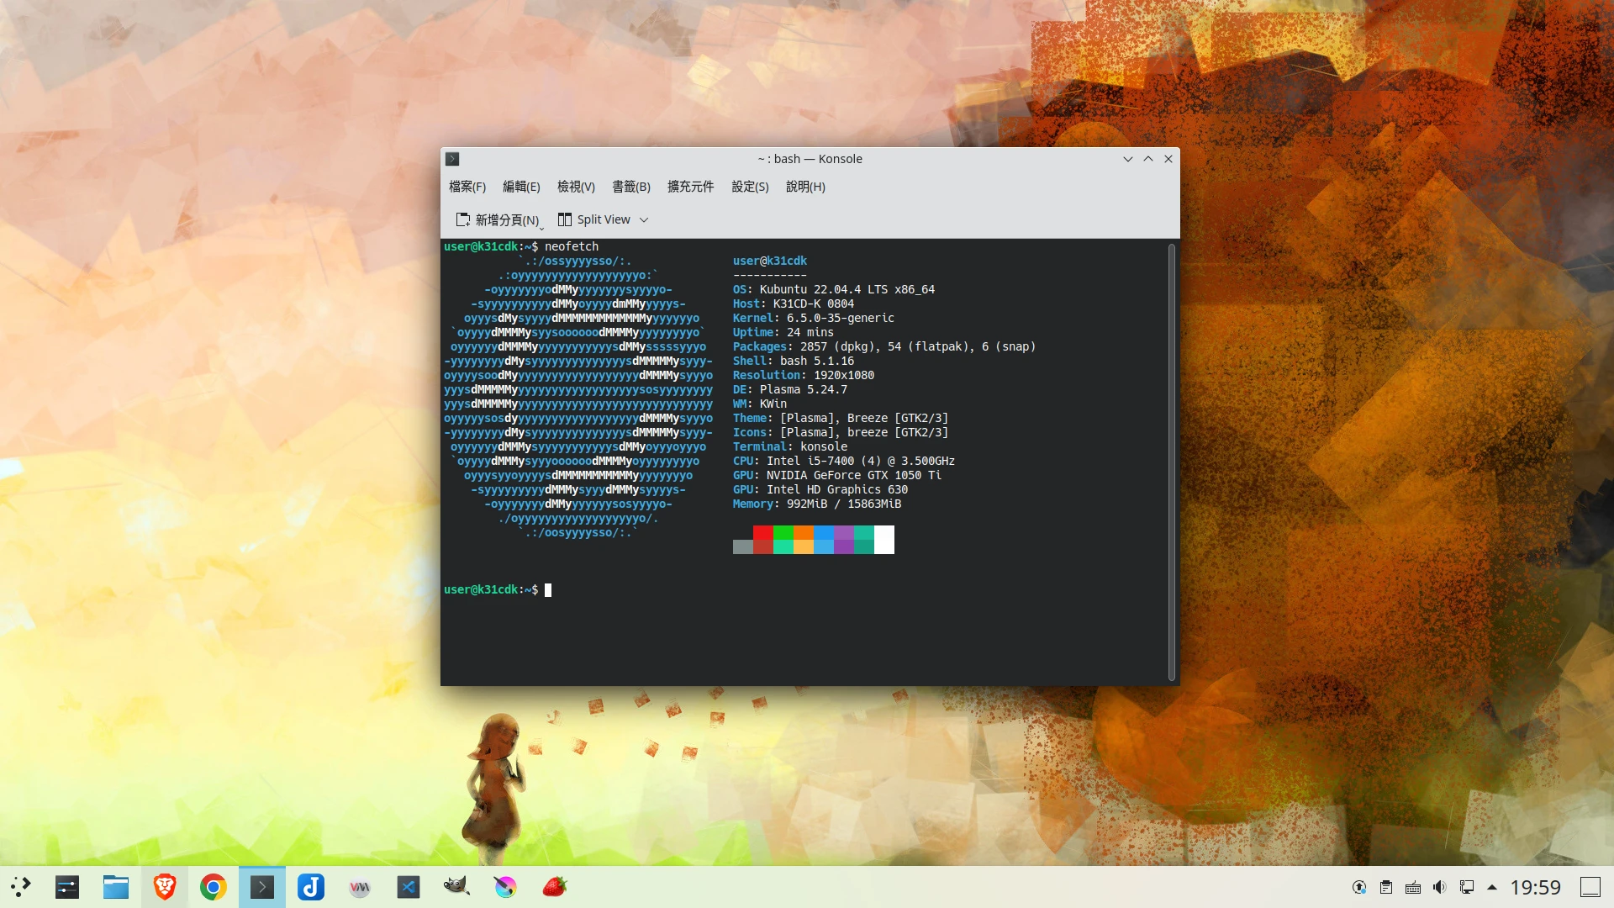Open Dolphin file manager folder icon
The width and height of the screenshot is (1614, 908).
pyautogui.click(x=116, y=887)
